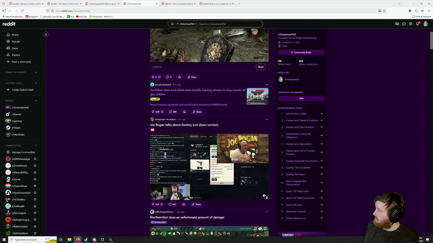Open Explore in left sidebar
The width and height of the screenshot is (433, 243).
click(16, 55)
